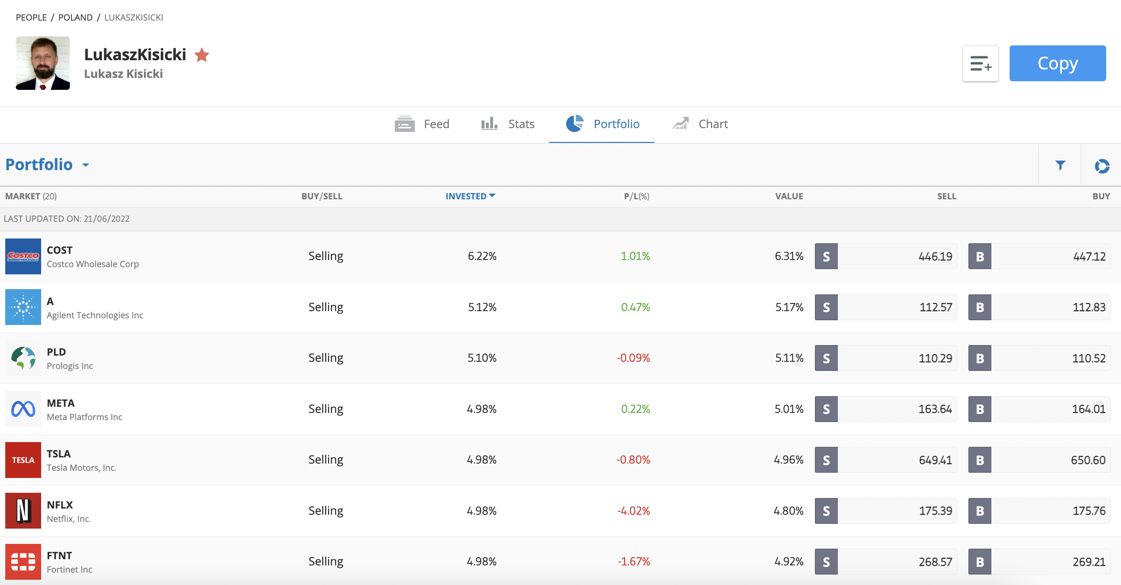The image size is (1121, 585).
Task: Click the 163.64 sell price for META
Action: pyautogui.click(x=935, y=409)
